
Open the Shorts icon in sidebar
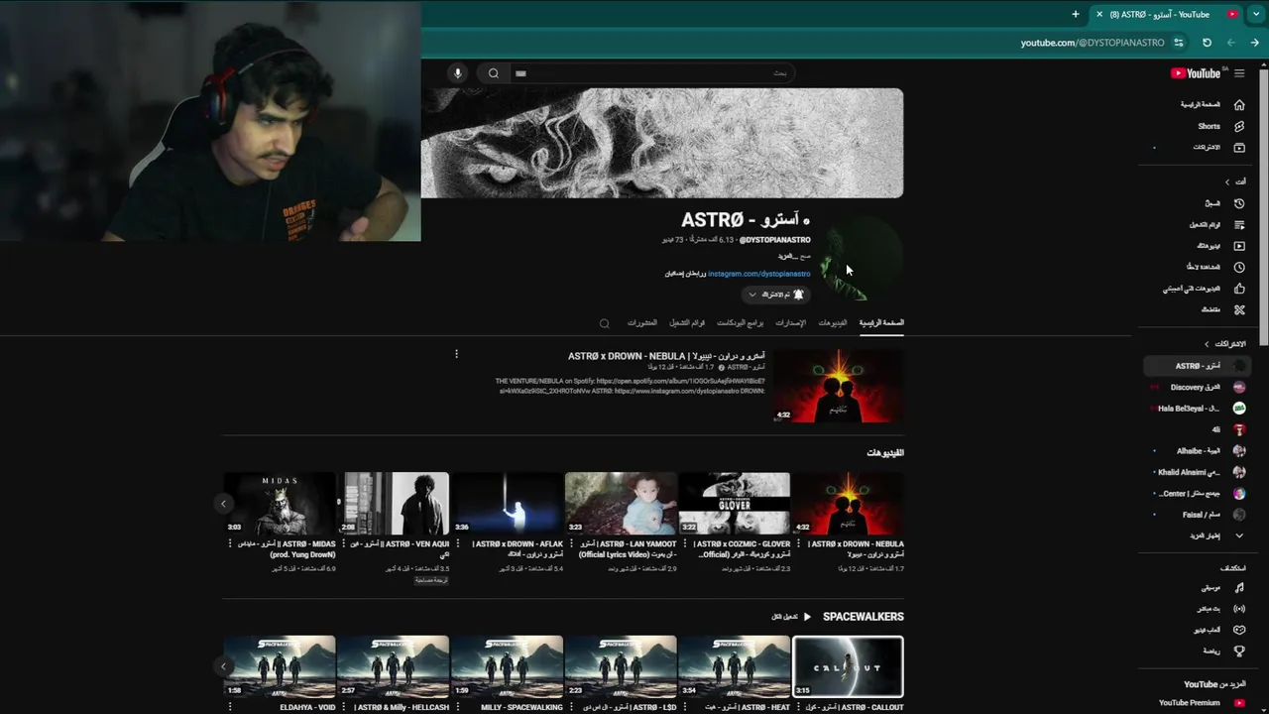tap(1239, 126)
